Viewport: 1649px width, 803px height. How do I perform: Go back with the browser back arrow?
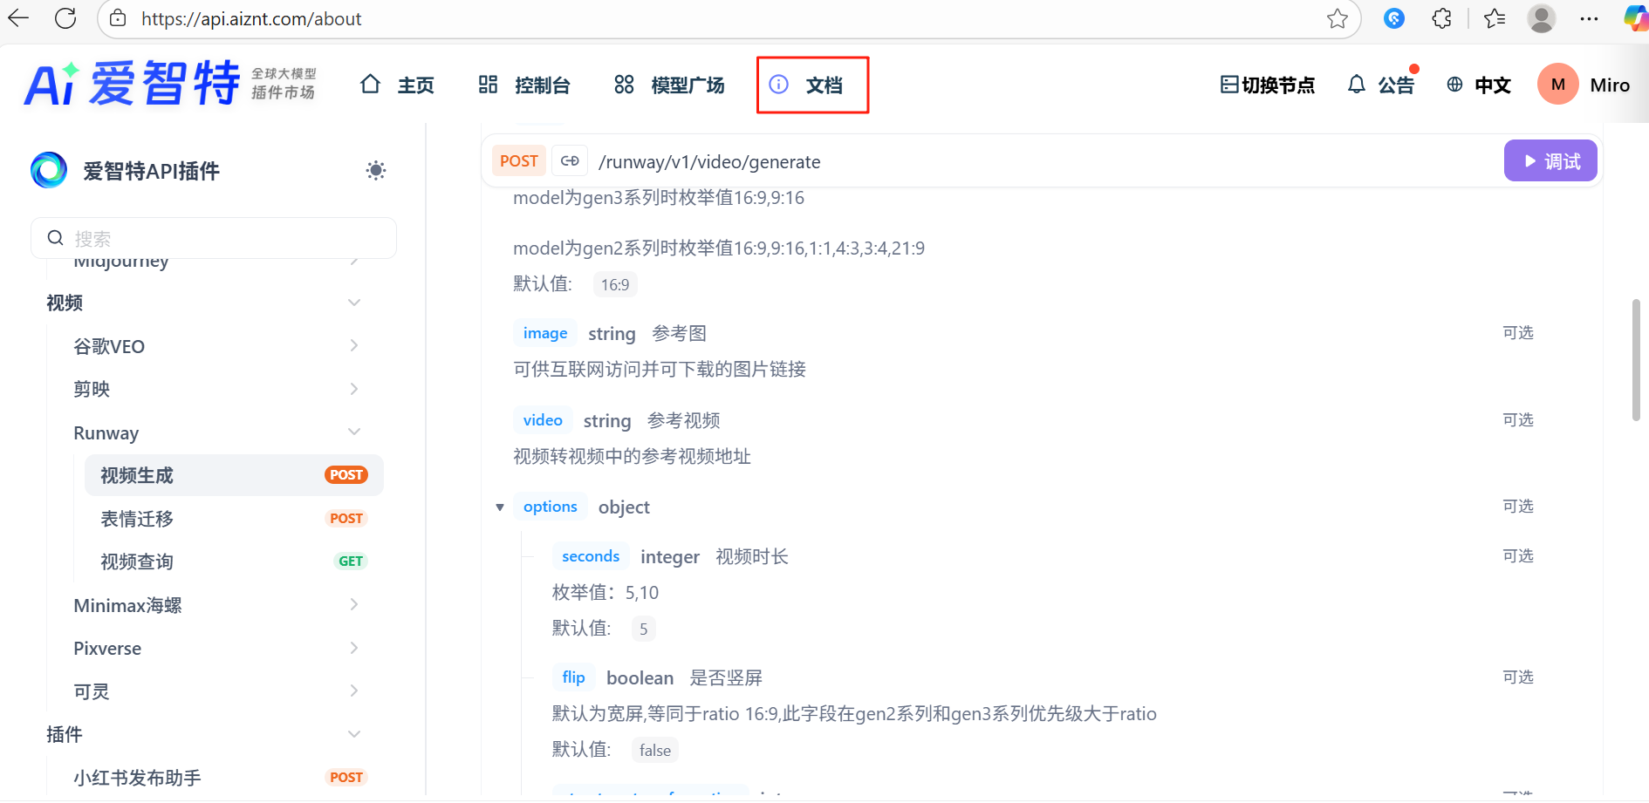[x=18, y=18]
